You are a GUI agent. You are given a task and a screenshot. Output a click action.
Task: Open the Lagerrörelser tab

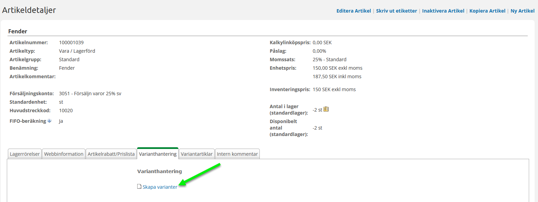tap(25, 154)
